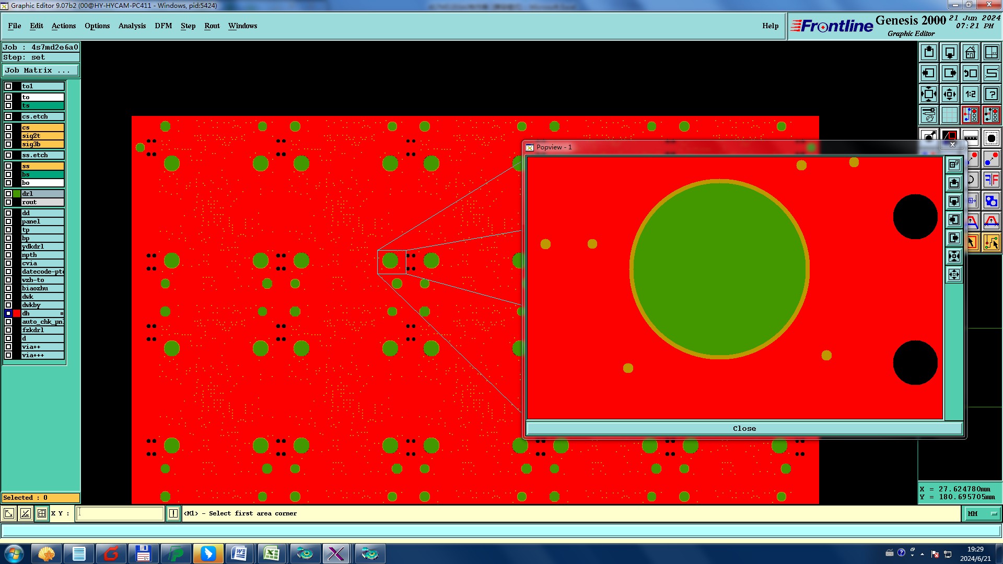Image resolution: width=1003 pixels, height=564 pixels.
Task: Toggle the grid display icon
Action: point(950,115)
